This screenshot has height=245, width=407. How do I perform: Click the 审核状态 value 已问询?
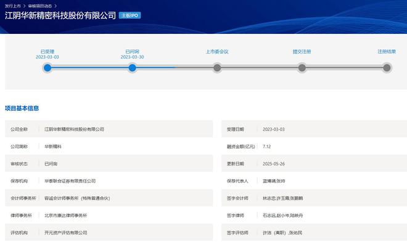(x=51, y=164)
